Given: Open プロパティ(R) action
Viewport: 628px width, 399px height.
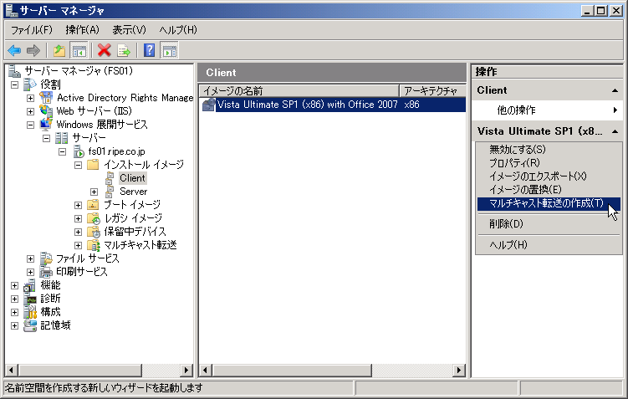Looking at the screenshot, I should coord(549,163).
